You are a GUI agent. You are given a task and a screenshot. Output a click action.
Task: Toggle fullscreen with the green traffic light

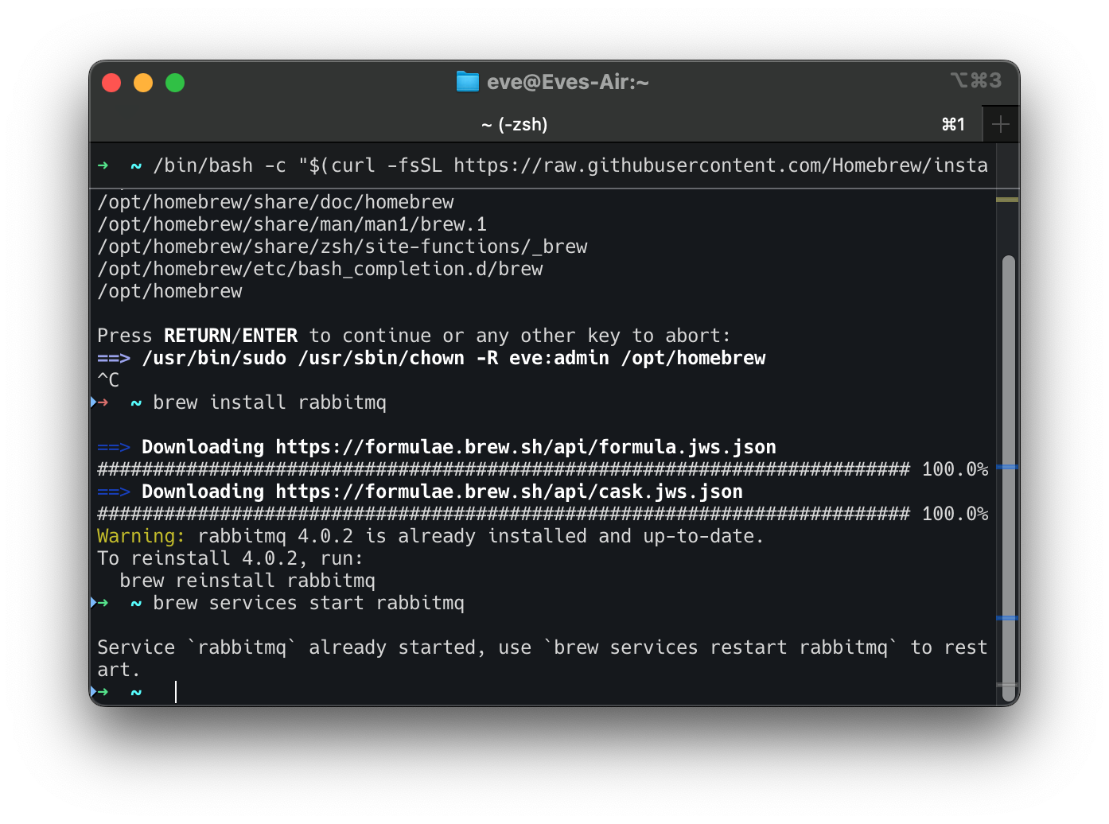[x=174, y=82]
